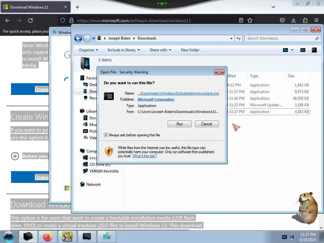324x243 pixels.
Task: Open the Share with menu
Action: pyautogui.click(x=160, y=50)
